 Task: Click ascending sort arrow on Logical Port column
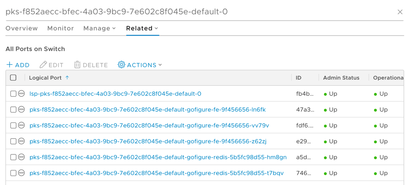click(x=67, y=77)
